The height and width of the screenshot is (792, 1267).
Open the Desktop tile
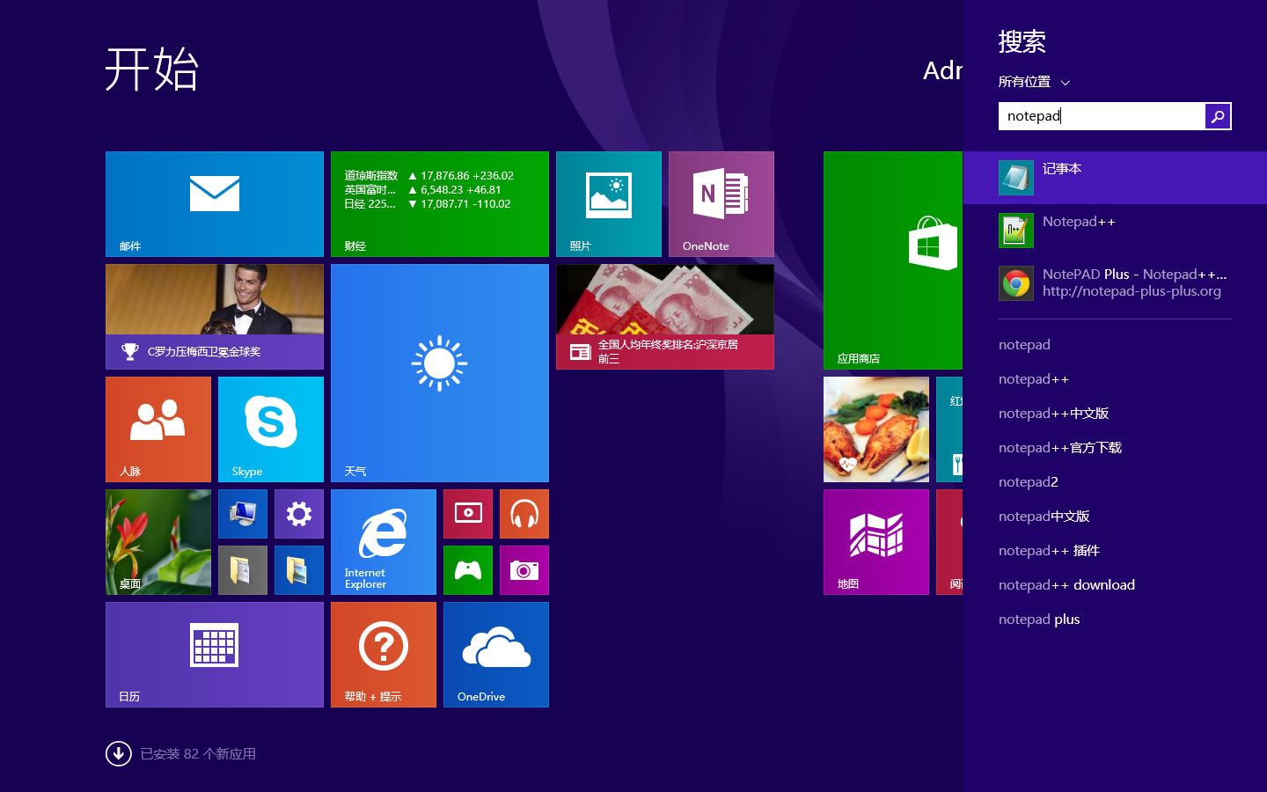point(158,542)
